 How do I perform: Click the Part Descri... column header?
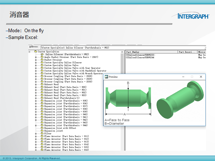187,52
